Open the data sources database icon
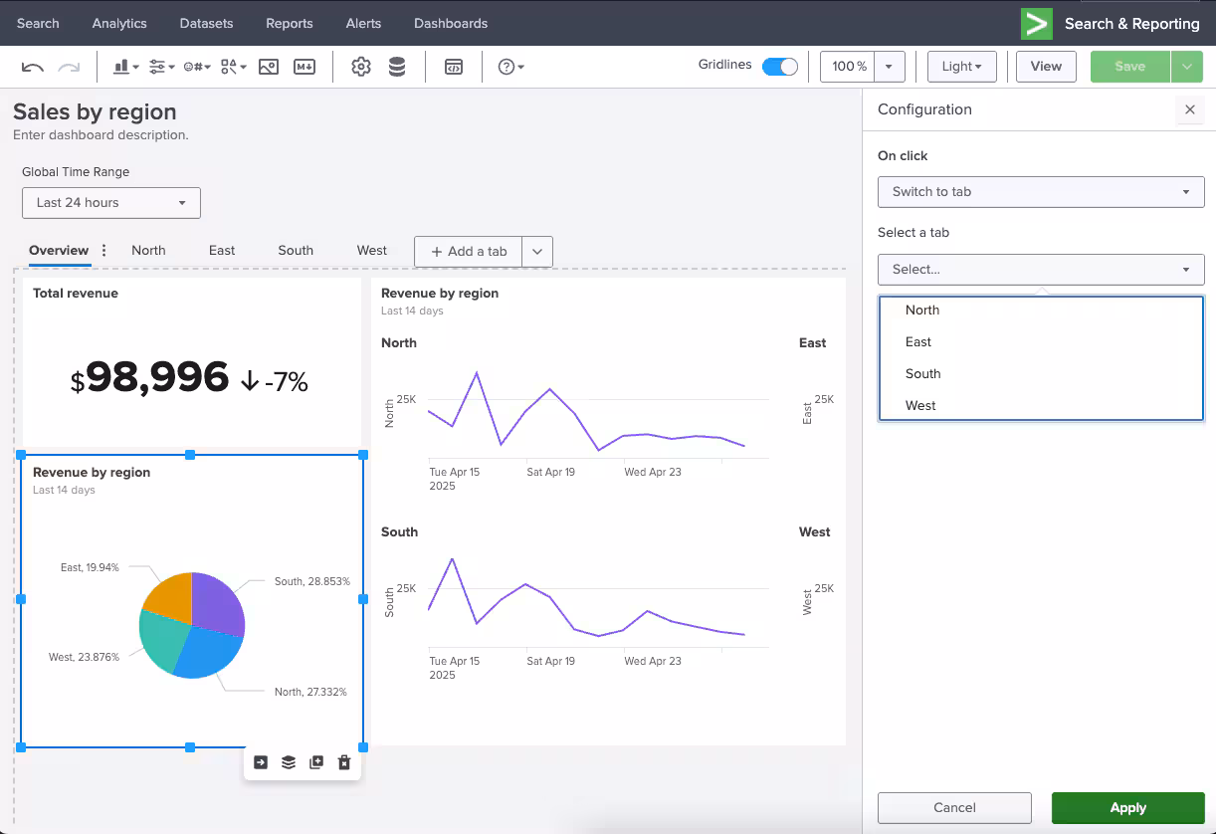The height and width of the screenshot is (834, 1216). (x=397, y=67)
